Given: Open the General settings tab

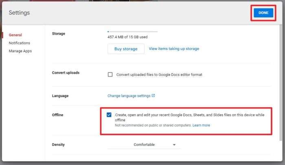Looking at the screenshot, I should pyautogui.click(x=15, y=35).
